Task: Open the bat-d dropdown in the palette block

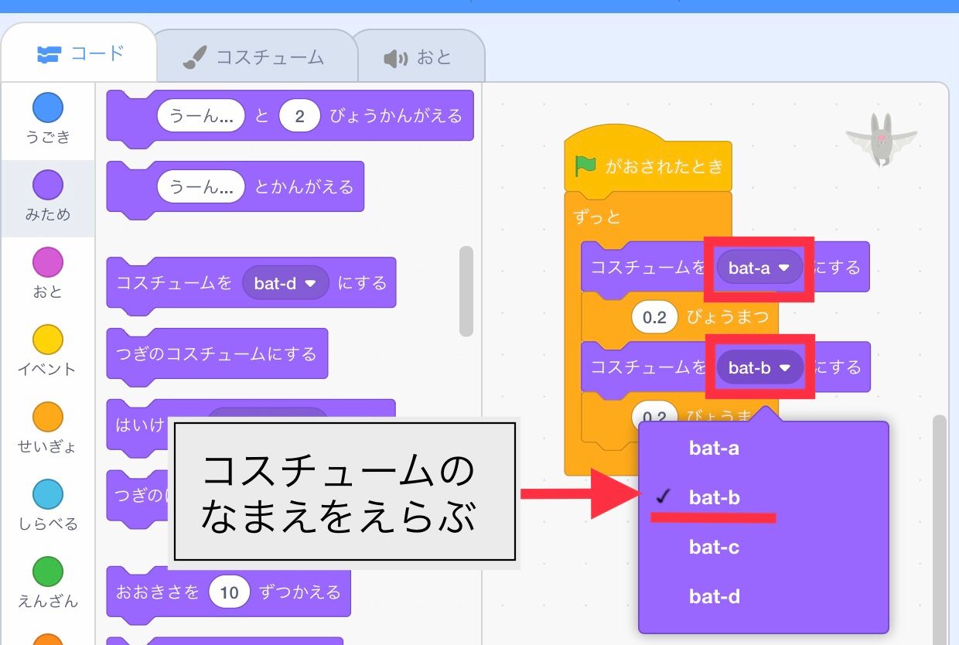Action: [285, 283]
